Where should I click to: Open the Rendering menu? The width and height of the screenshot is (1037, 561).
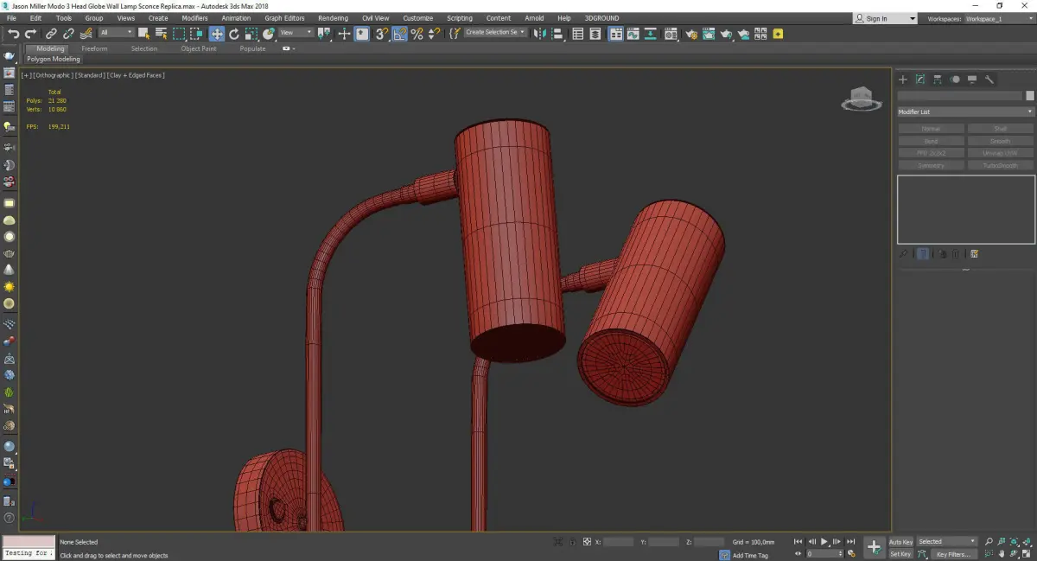tap(333, 18)
